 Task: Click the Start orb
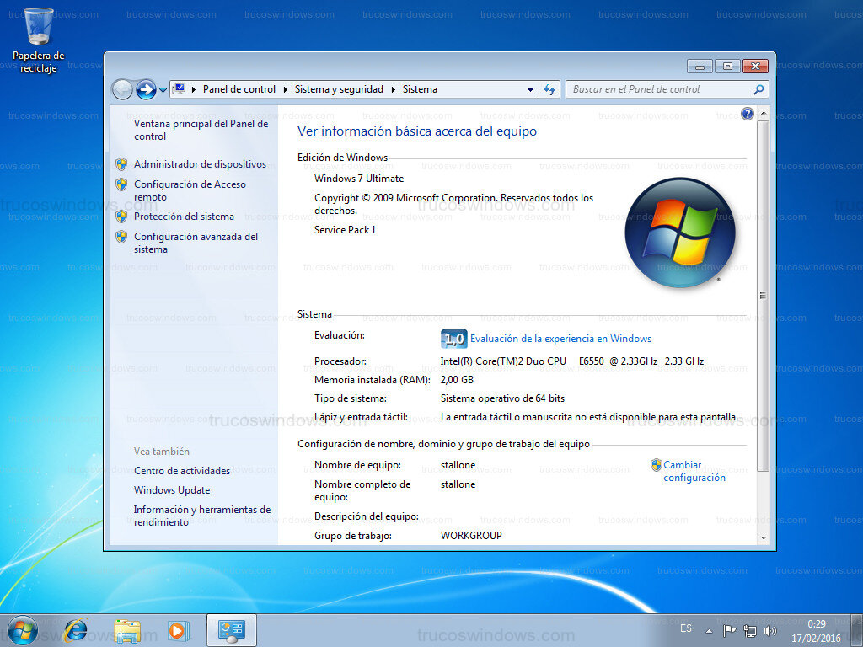coord(21,629)
